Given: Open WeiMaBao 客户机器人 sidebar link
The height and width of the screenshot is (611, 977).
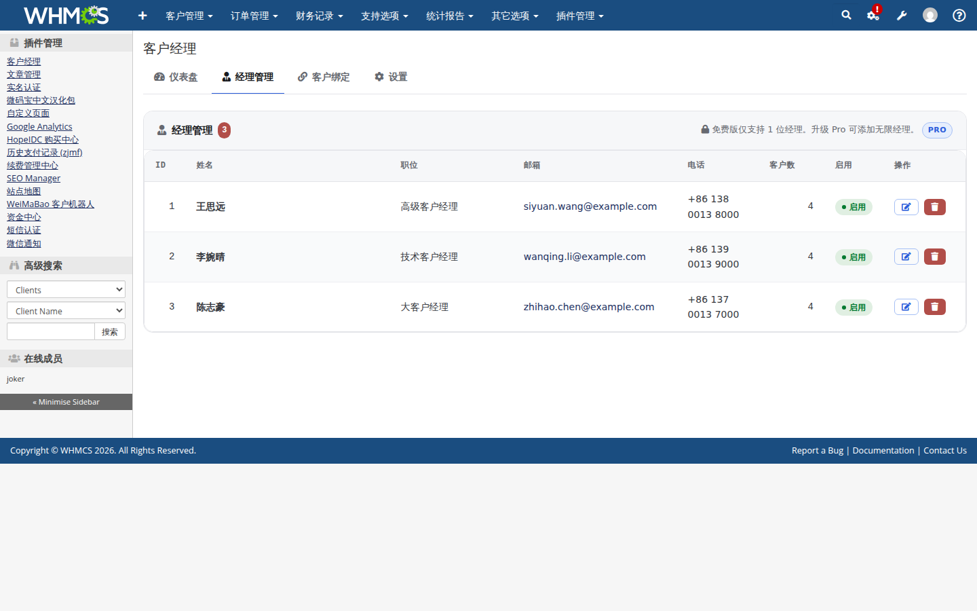Looking at the screenshot, I should [x=50, y=204].
